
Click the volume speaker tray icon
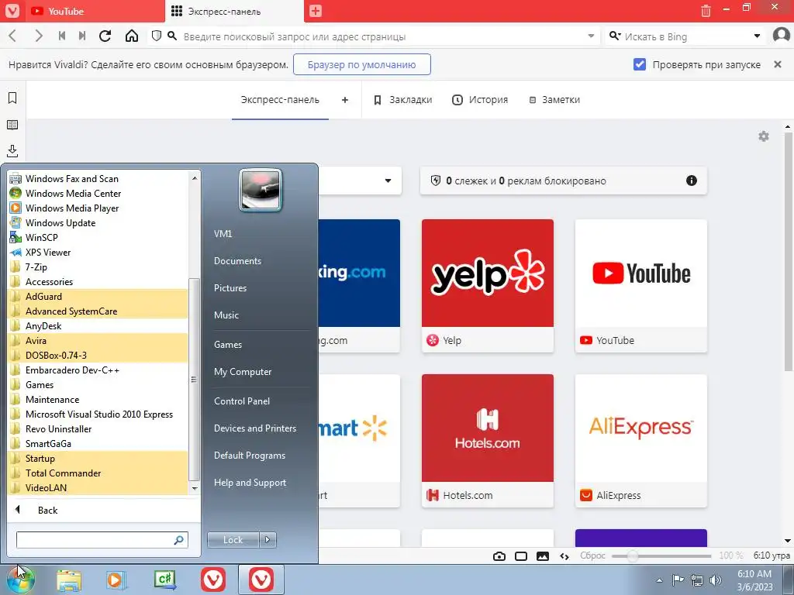pos(715,580)
